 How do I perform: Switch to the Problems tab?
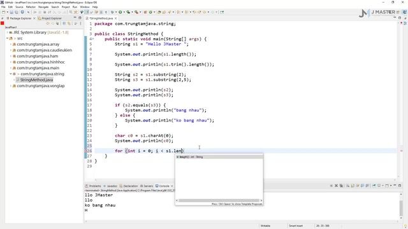tap(93, 186)
